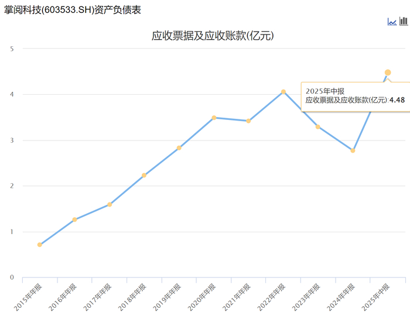
Task: Select the 2019年年报 data point
Action: pyautogui.click(x=179, y=148)
